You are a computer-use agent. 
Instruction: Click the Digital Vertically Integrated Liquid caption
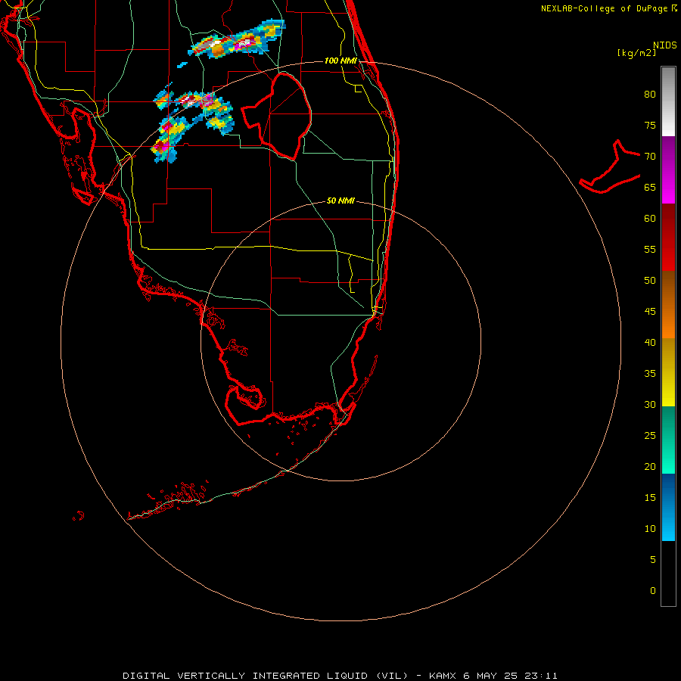pyautogui.click(x=340, y=676)
